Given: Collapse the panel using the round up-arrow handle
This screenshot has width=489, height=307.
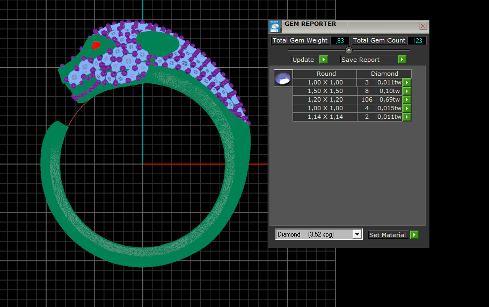Looking at the screenshot, I should (x=348, y=50).
